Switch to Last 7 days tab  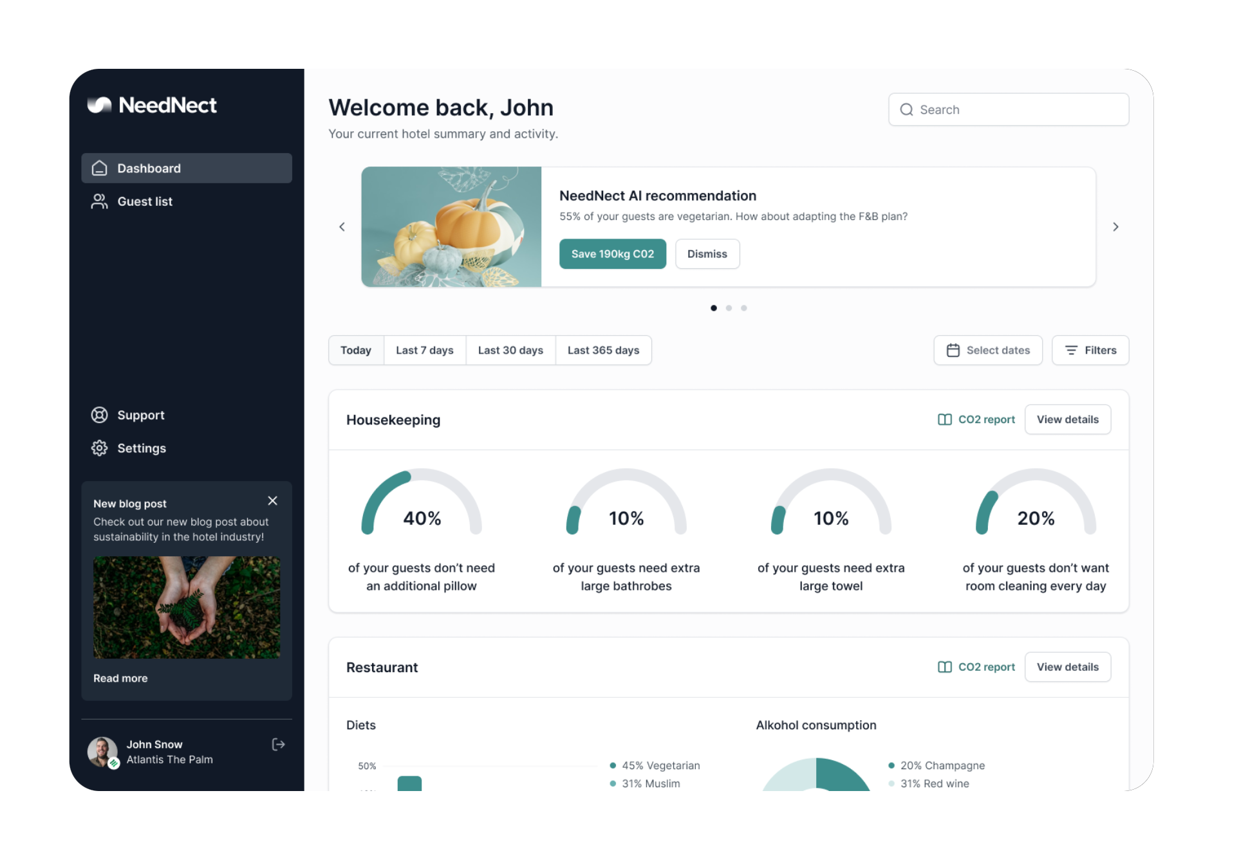[425, 351]
